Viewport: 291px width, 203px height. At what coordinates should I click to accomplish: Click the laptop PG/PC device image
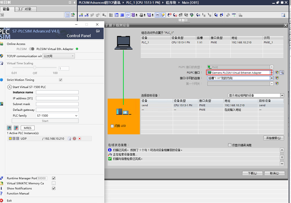[124, 43]
